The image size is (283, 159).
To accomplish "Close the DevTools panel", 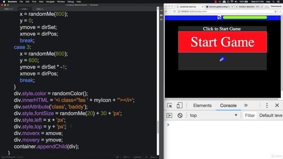I will (277, 106).
